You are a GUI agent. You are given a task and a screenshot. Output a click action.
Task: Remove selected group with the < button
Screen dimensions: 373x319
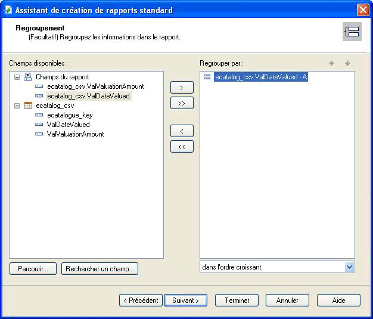[x=182, y=131]
